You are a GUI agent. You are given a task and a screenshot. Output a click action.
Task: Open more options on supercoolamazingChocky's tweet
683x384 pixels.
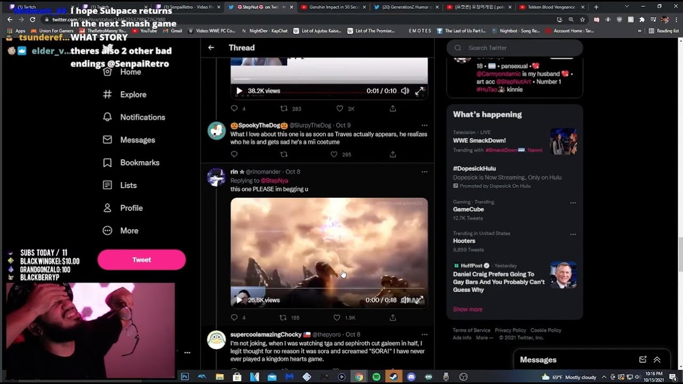pyautogui.click(x=424, y=334)
